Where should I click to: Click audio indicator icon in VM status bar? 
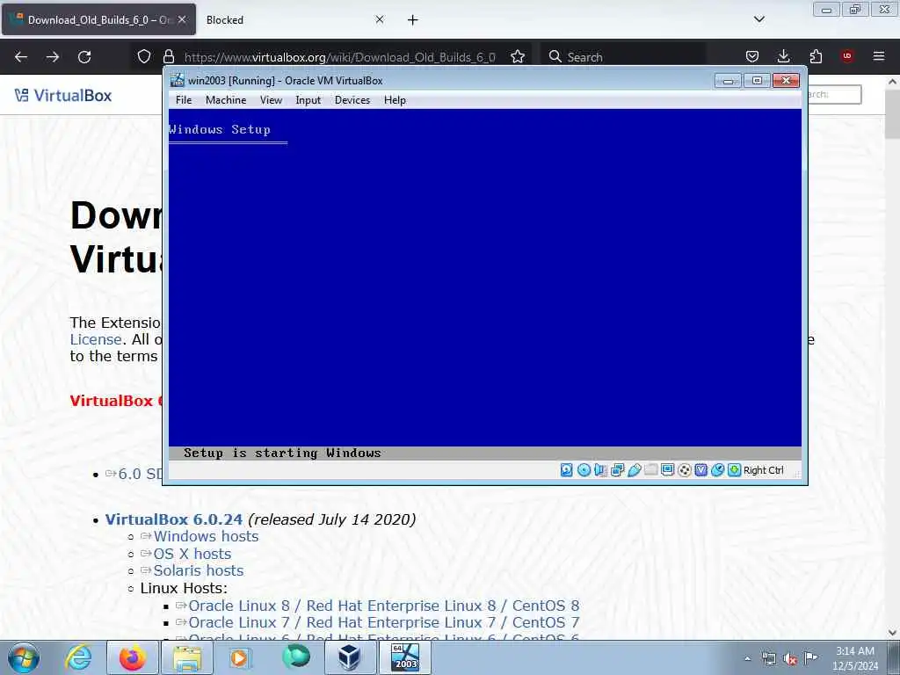(600, 470)
